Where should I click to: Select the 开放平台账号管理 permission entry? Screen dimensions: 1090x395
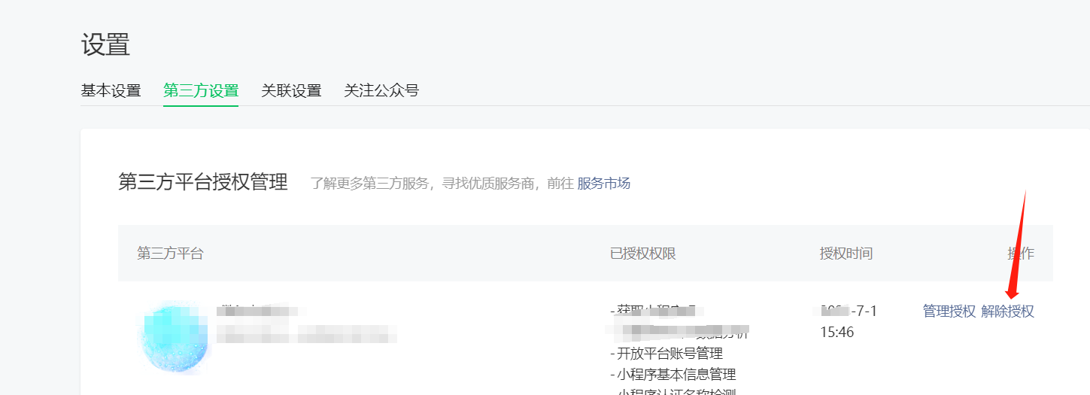pos(666,353)
